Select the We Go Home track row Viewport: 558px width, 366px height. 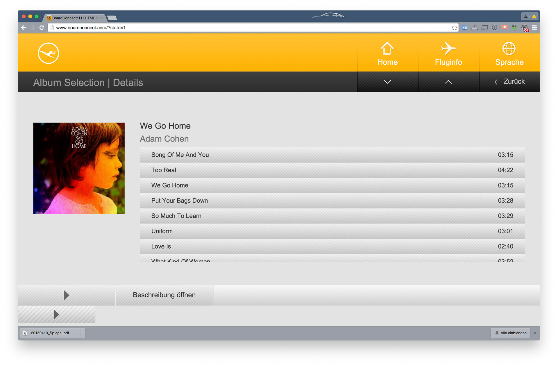332,185
